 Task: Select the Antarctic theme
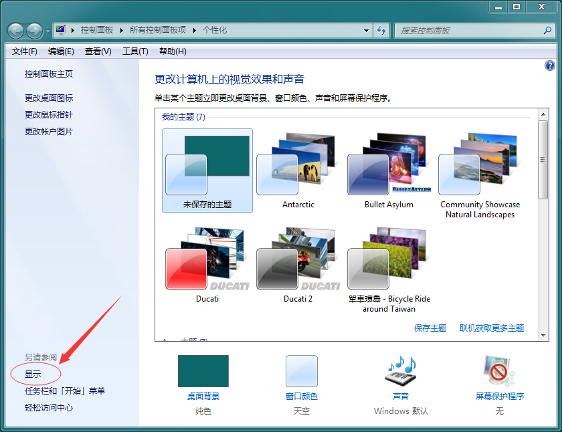pos(298,167)
